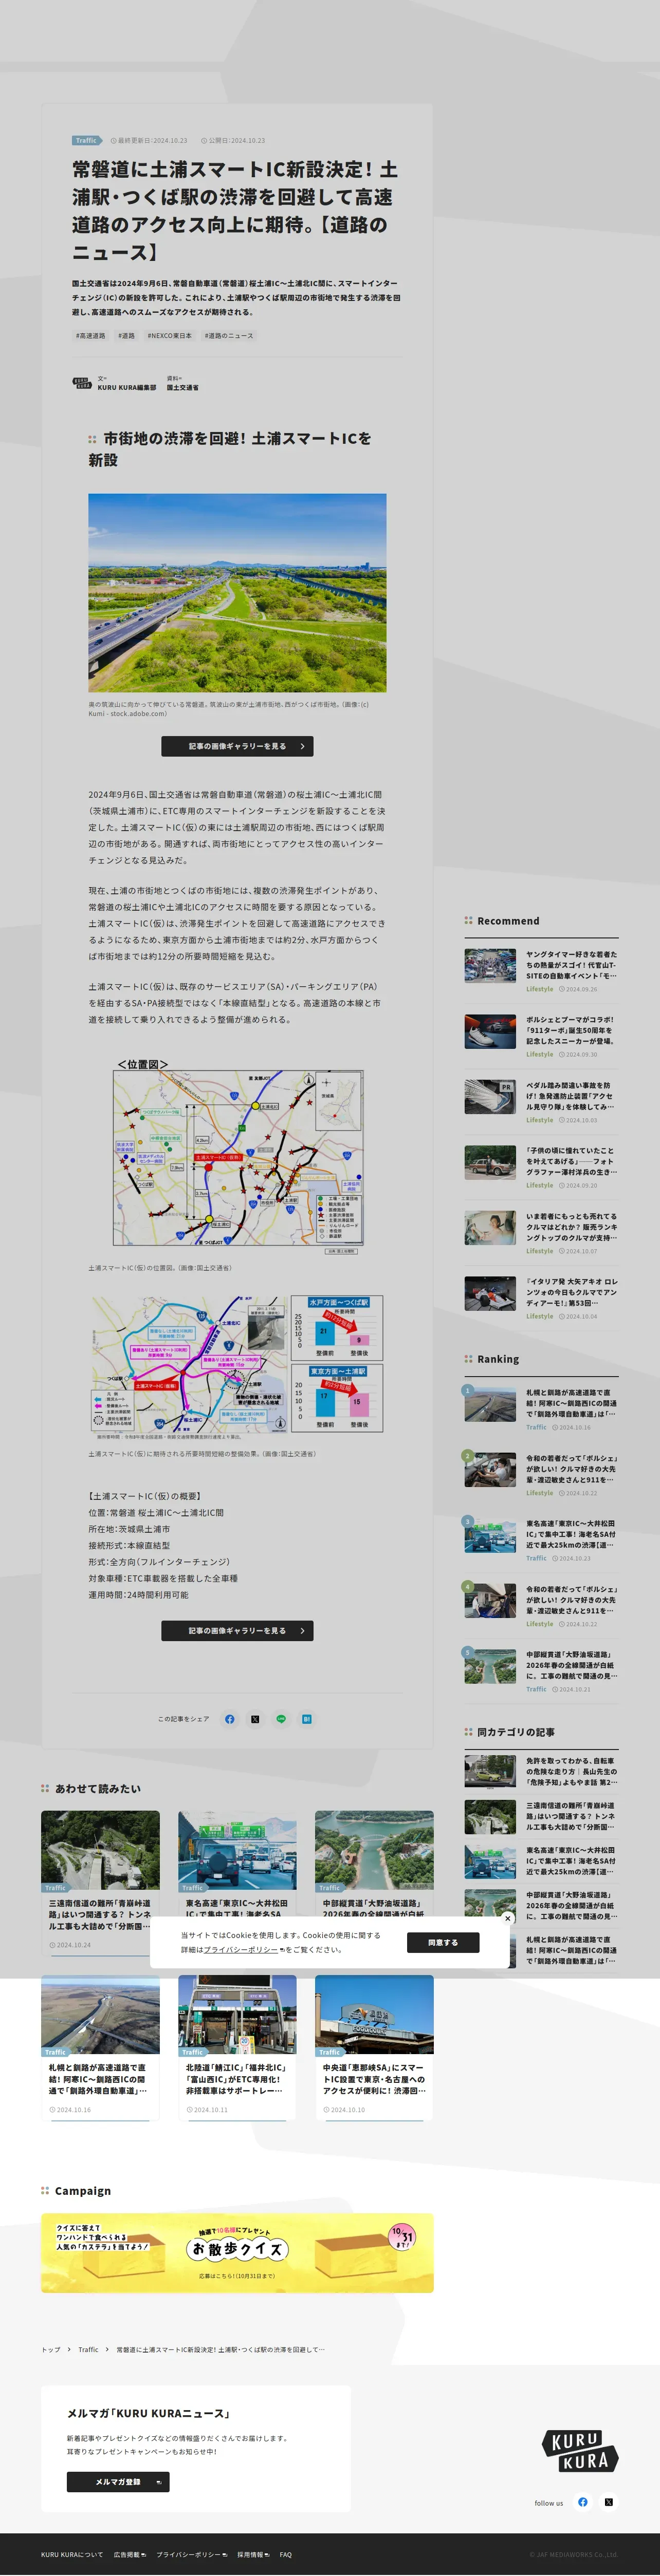The image size is (660, 2576).
Task: Click the メルマガ登録 button
Action: click(118, 2482)
